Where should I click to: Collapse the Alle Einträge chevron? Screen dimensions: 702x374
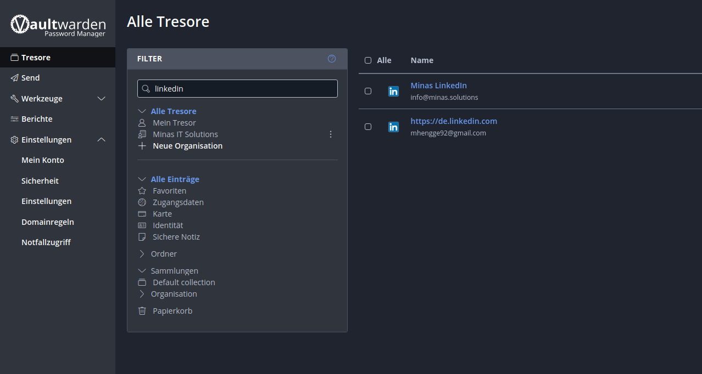pyautogui.click(x=142, y=179)
